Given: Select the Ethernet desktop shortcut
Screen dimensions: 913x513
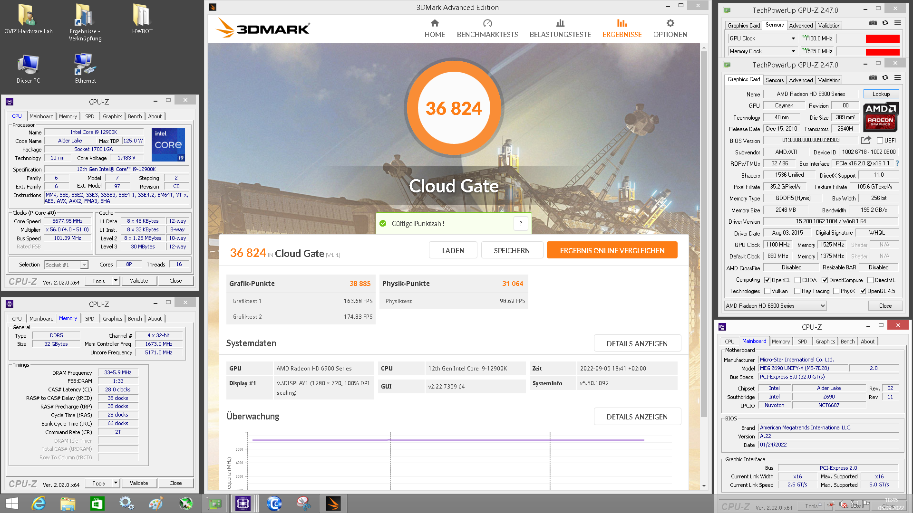Looking at the screenshot, I should click(x=85, y=69).
